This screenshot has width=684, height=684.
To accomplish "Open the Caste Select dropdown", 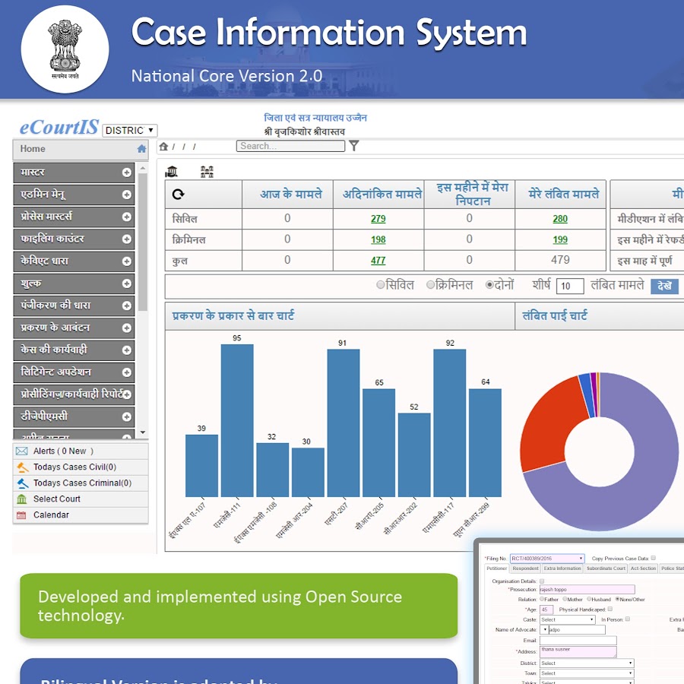I will click(567, 620).
